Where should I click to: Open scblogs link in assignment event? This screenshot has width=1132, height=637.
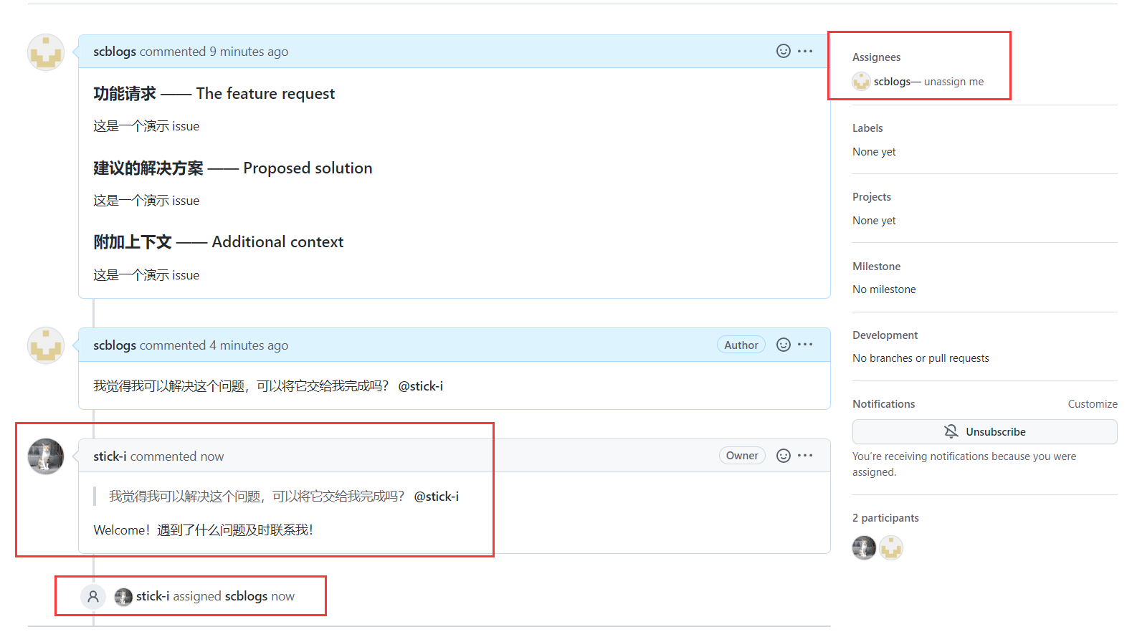pyautogui.click(x=246, y=596)
